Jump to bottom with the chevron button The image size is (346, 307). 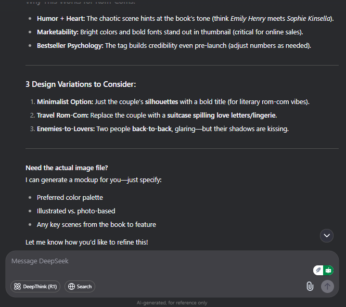327,236
